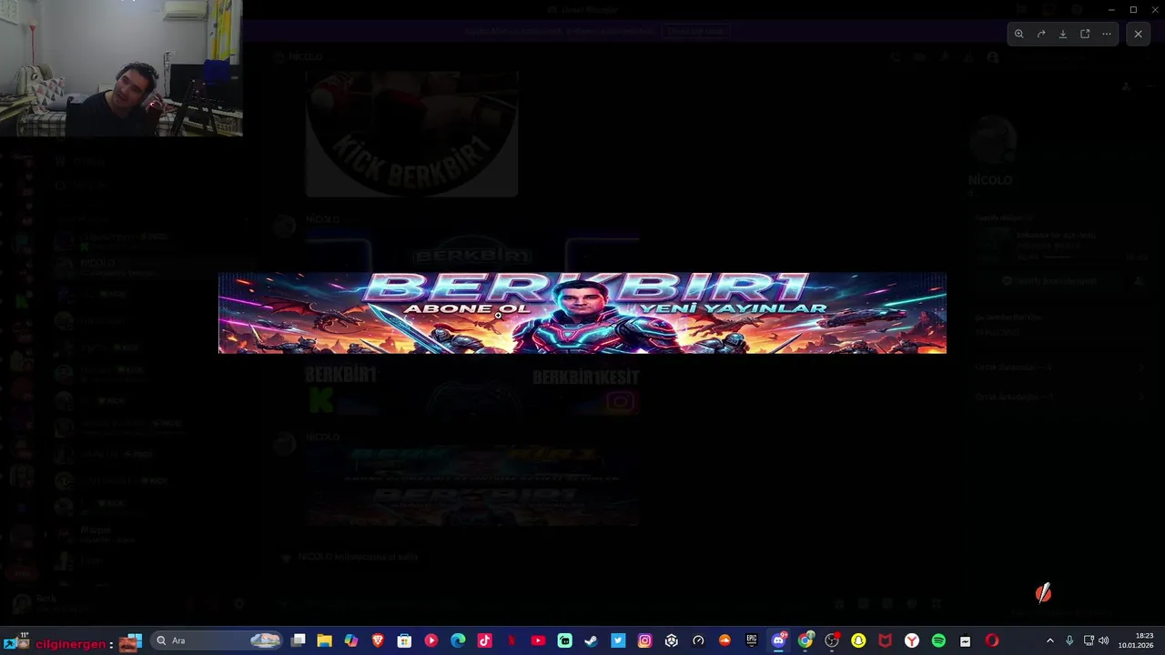Open Spotify from the taskbar
The image size is (1165, 655).
point(938,641)
